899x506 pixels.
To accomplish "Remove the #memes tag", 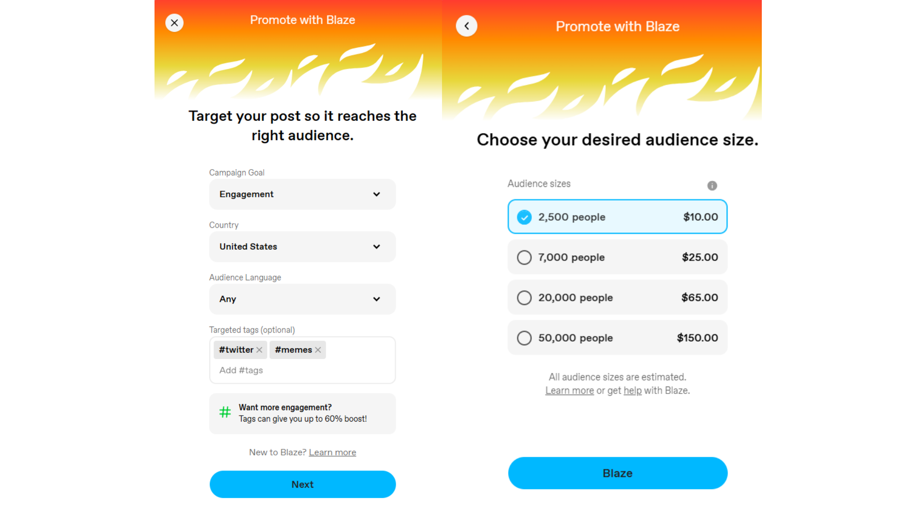I will (317, 350).
